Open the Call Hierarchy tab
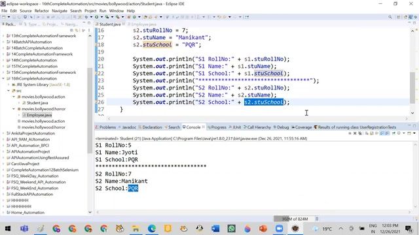 pos(257,127)
